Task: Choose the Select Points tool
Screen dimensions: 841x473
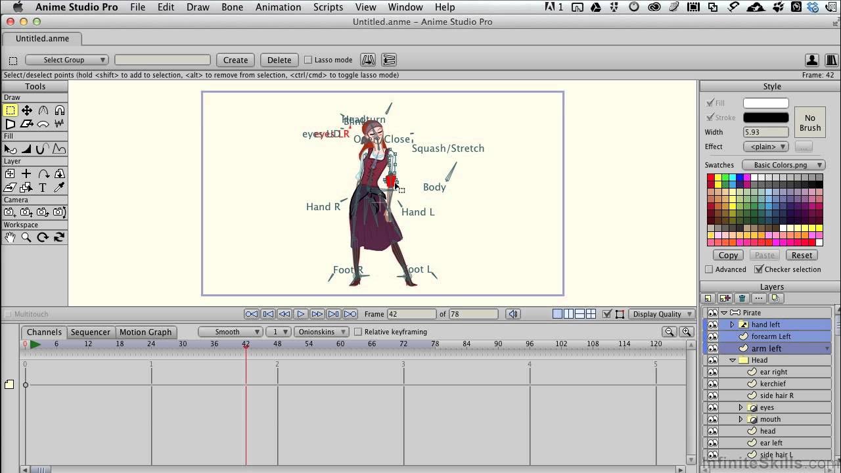Action: tap(11, 110)
